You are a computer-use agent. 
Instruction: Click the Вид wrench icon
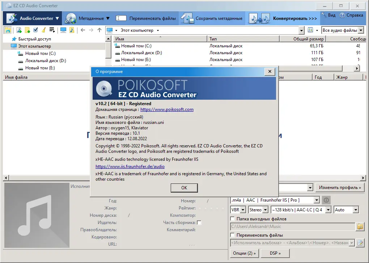[x=324, y=15]
